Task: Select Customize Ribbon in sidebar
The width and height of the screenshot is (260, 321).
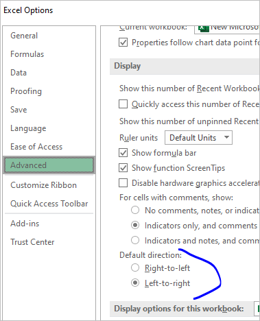Action: click(43, 185)
